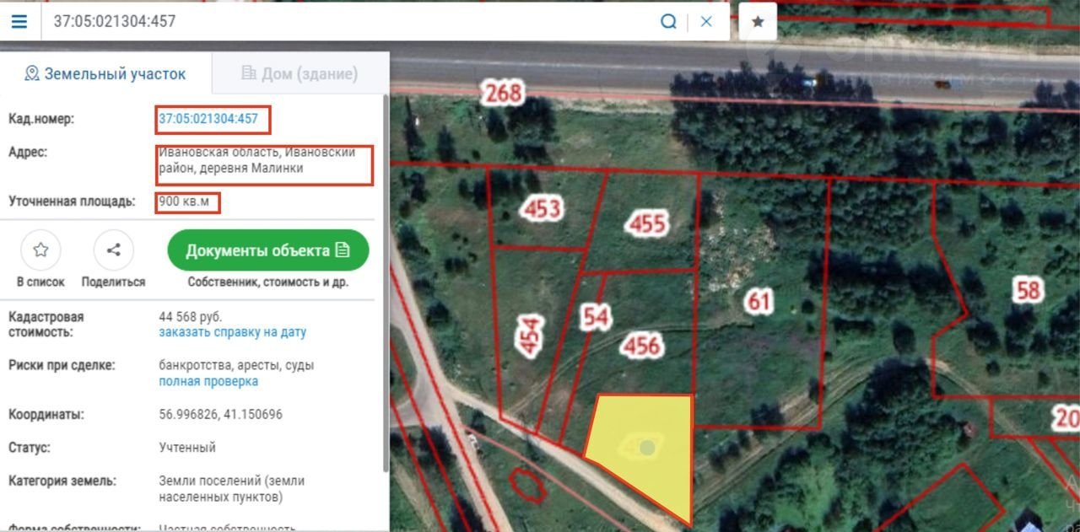Open favorites with the star button
The width and height of the screenshot is (1080, 532).
[758, 21]
